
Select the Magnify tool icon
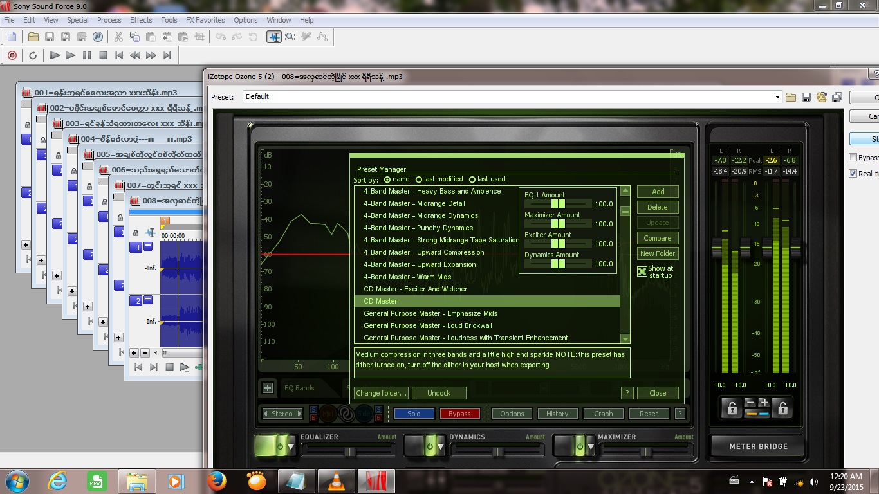290,37
